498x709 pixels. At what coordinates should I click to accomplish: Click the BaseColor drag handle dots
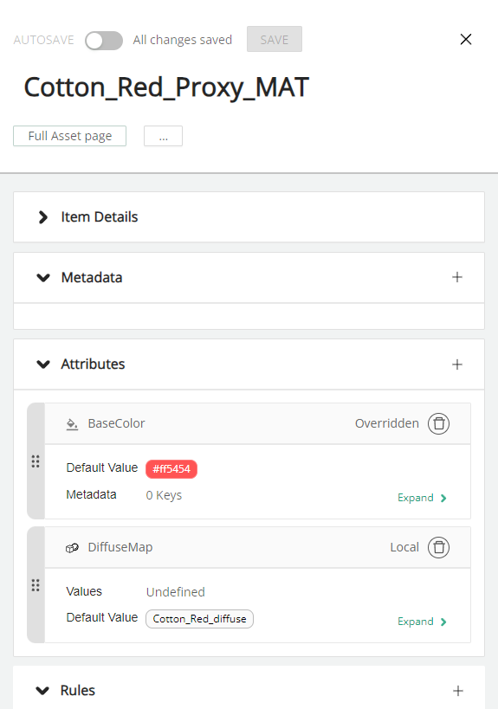36,461
